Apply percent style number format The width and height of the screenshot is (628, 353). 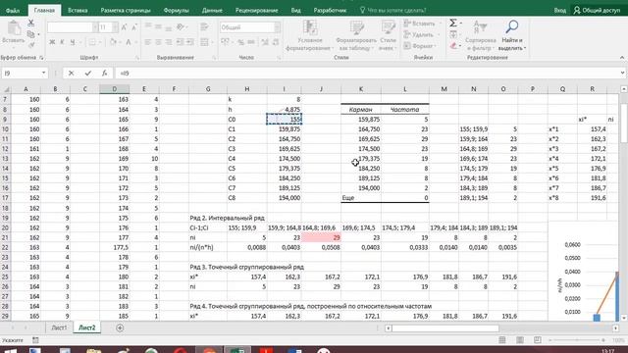click(x=240, y=42)
